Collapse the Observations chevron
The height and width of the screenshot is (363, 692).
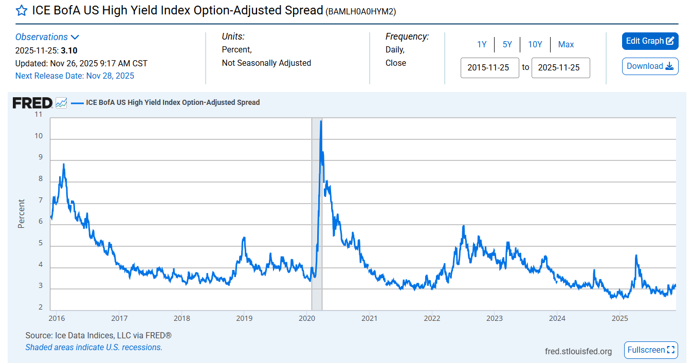pyautogui.click(x=75, y=37)
